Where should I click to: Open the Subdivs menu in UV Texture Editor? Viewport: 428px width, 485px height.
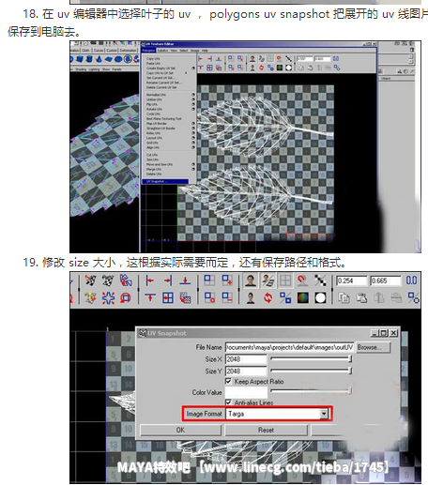162,50
